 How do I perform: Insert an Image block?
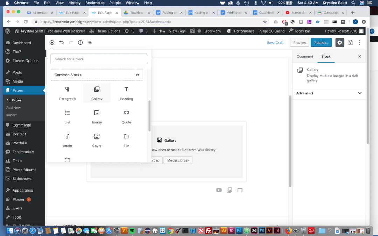(x=97, y=117)
